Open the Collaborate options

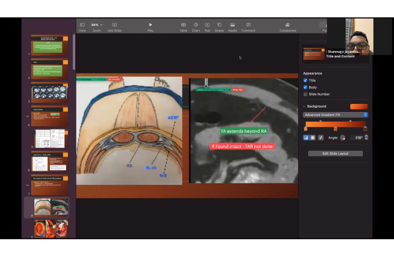(288, 27)
